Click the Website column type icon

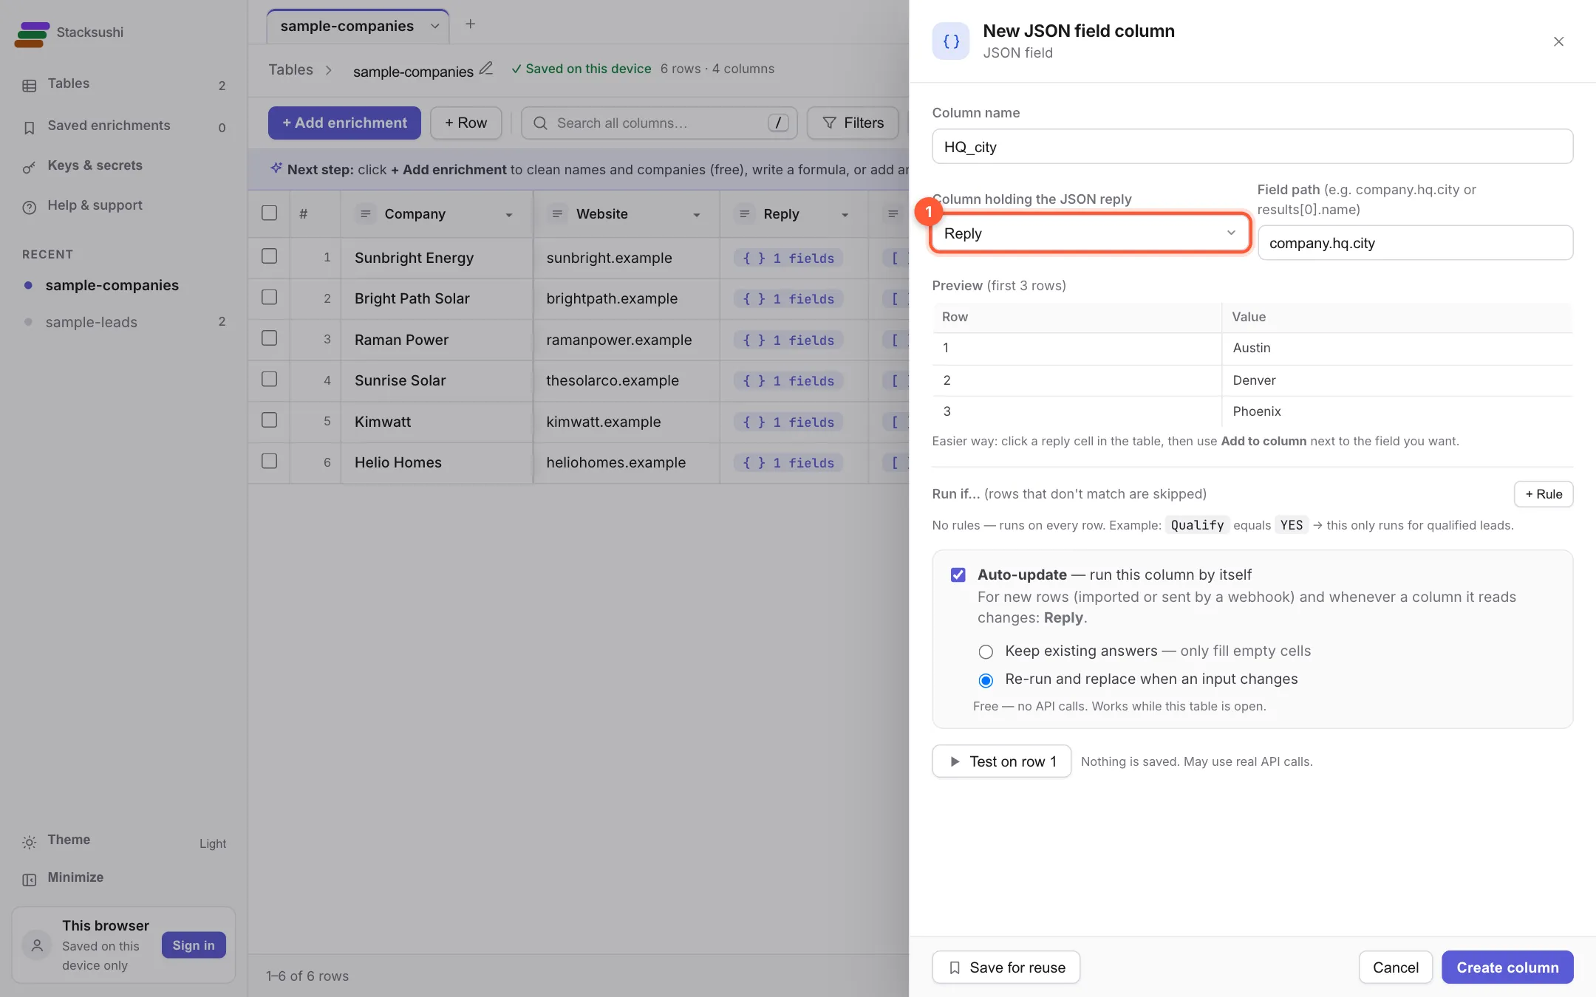click(557, 214)
